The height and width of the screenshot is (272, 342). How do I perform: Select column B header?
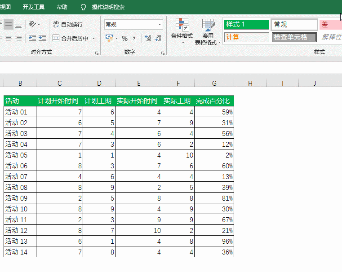click(20, 83)
